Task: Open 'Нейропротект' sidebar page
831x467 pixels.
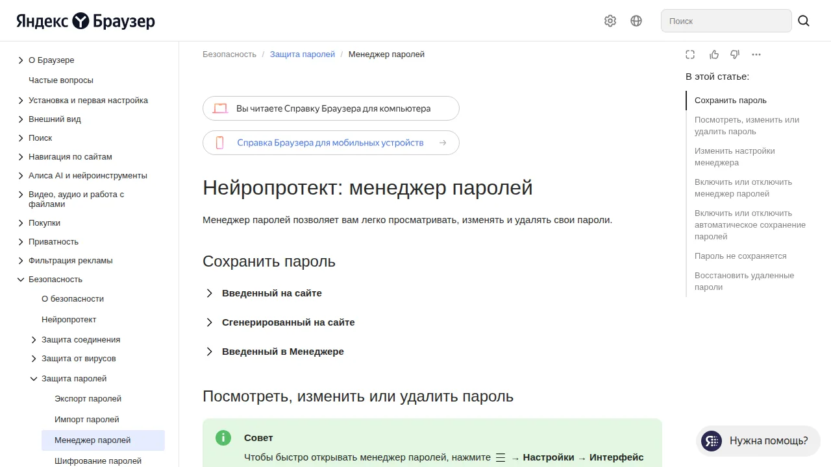Action: (69, 320)
